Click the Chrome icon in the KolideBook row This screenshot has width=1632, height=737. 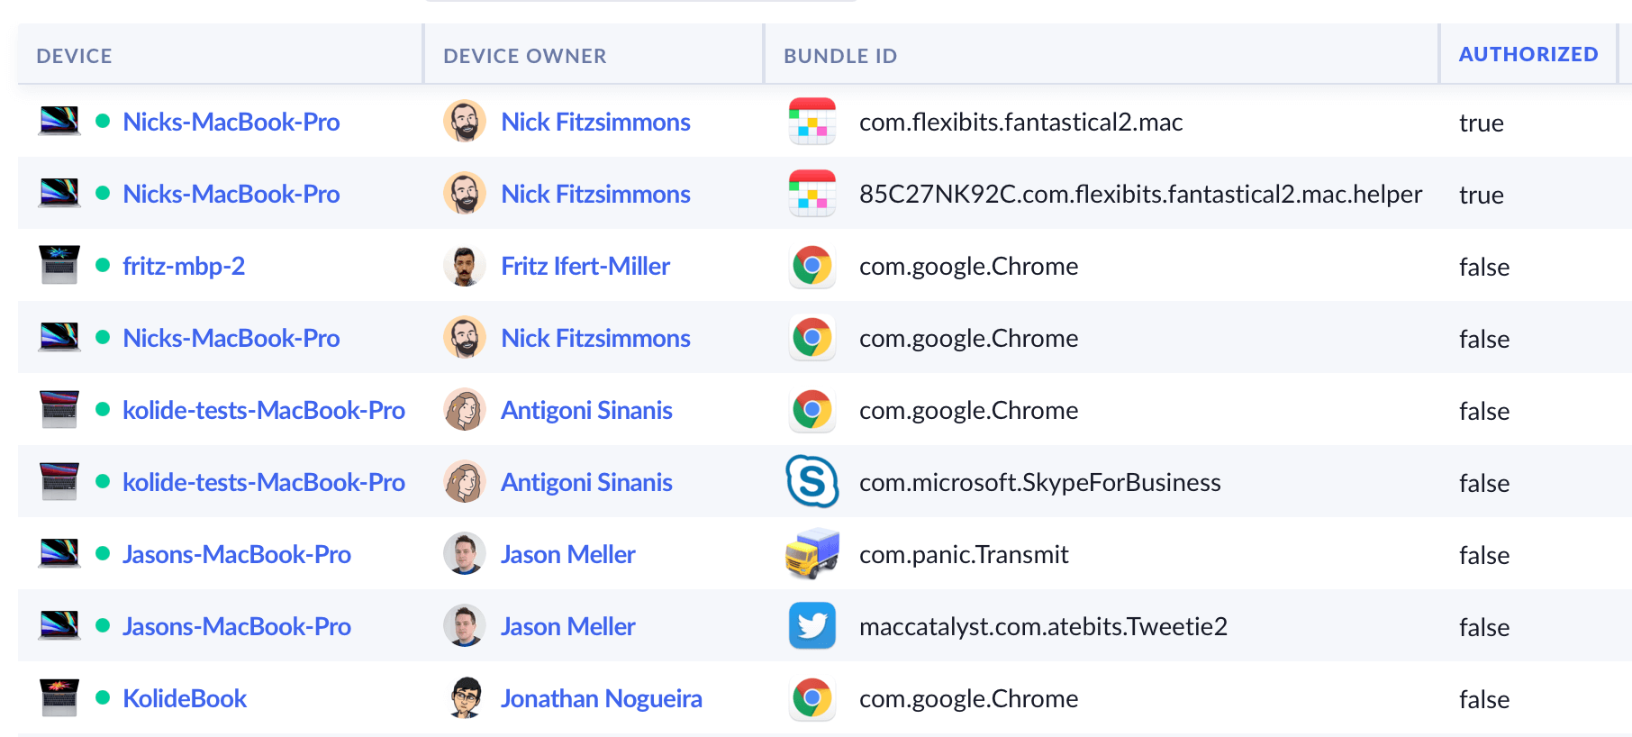click(811, 698)
